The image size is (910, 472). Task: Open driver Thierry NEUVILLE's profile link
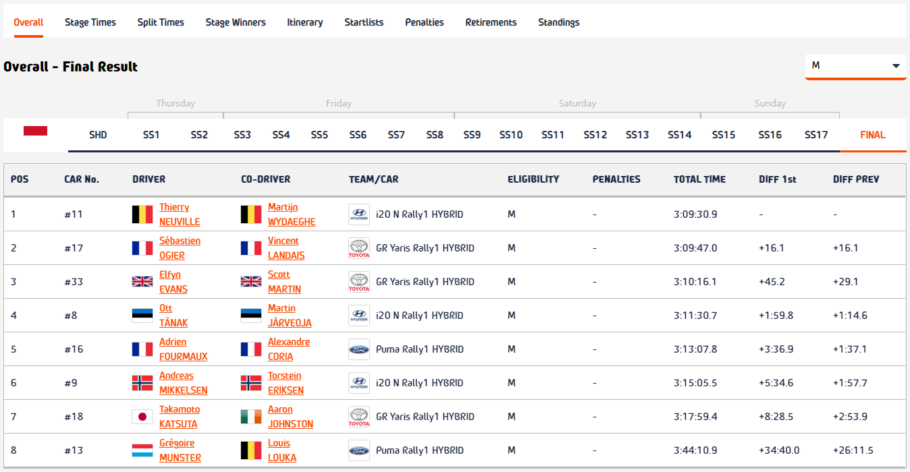coord(180,214)
